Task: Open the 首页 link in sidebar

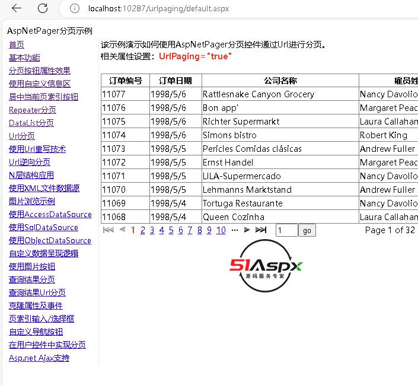Action: pos(17,44)
